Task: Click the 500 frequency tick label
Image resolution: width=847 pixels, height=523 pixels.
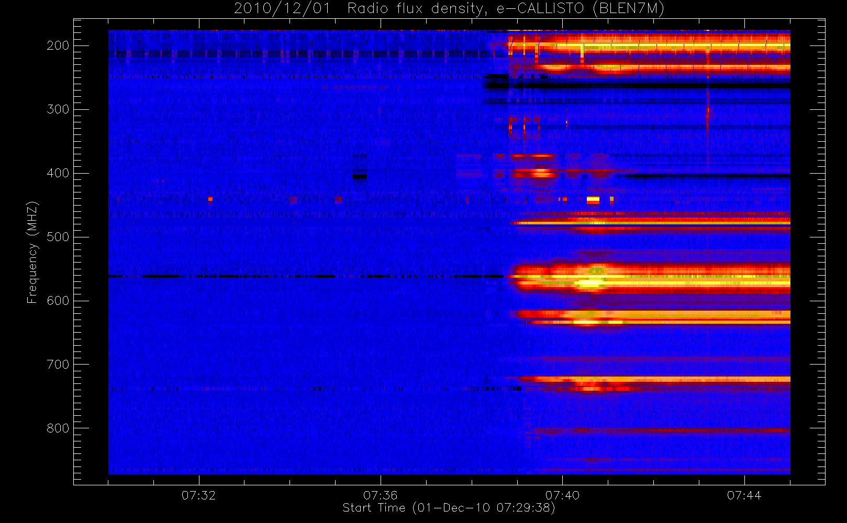Action: (x=58, y=237)
